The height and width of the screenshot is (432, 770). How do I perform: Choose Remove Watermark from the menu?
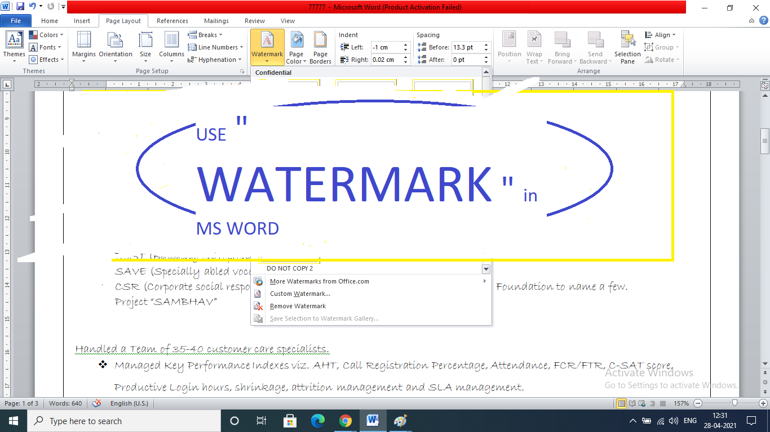(x=298, y=306)
